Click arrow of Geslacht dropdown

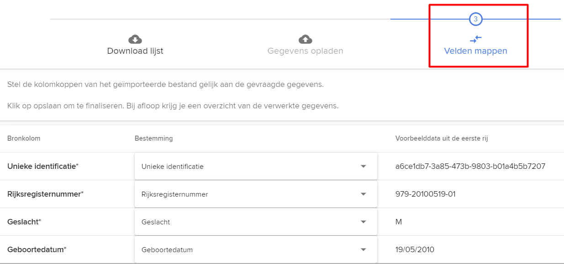(364, 222)
